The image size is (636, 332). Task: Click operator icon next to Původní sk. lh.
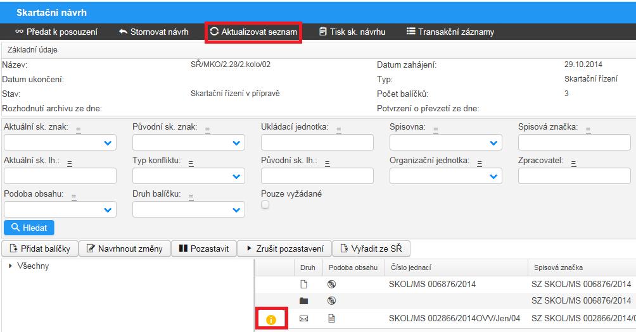click(327, 164)
